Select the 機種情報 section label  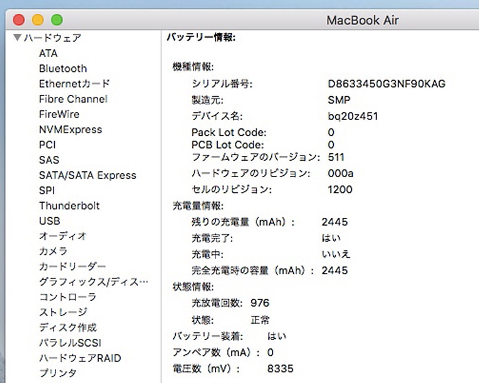point(193,67)
